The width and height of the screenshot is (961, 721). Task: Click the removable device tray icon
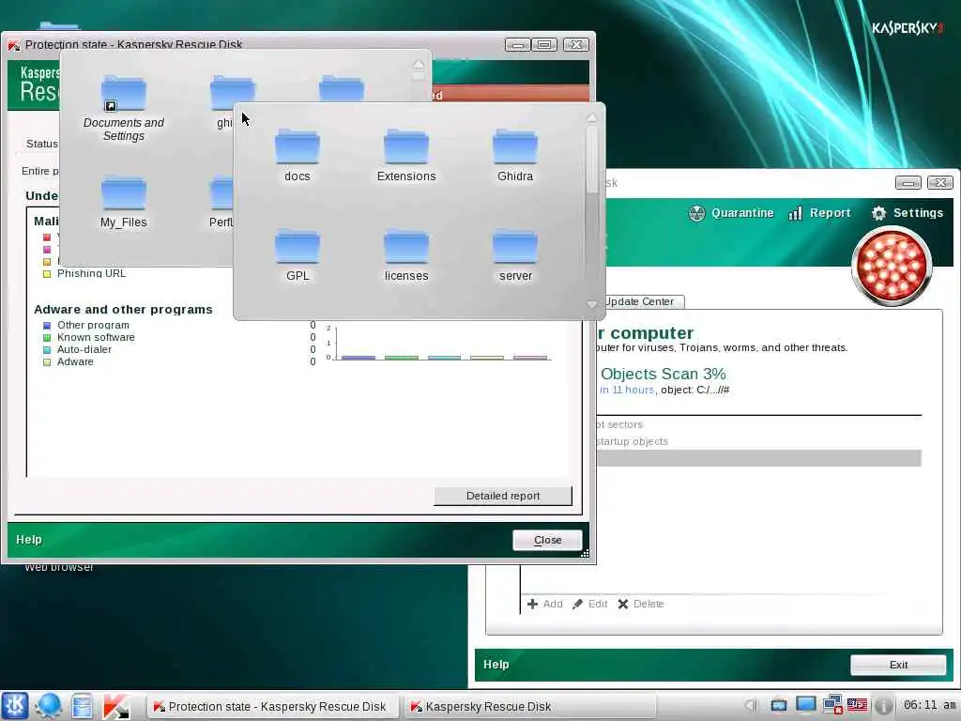pos(779,706)
